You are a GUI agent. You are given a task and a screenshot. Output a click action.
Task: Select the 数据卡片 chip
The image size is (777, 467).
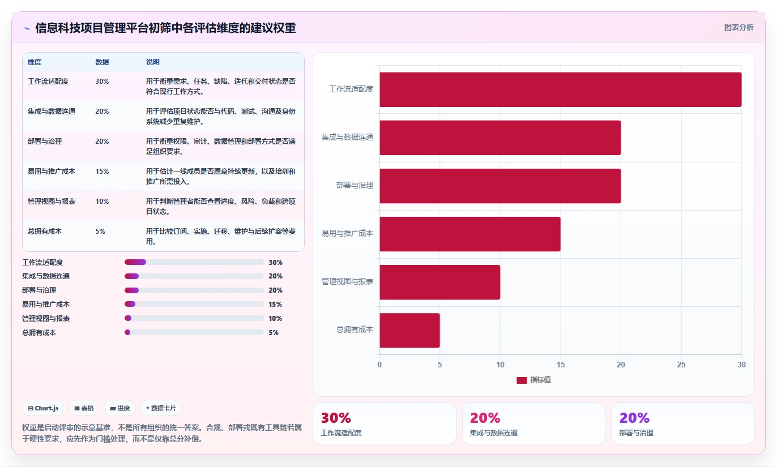tap(161, 408)
